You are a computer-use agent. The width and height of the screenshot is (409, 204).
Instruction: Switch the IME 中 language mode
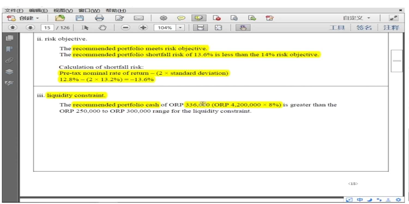(x=360, y=200)
